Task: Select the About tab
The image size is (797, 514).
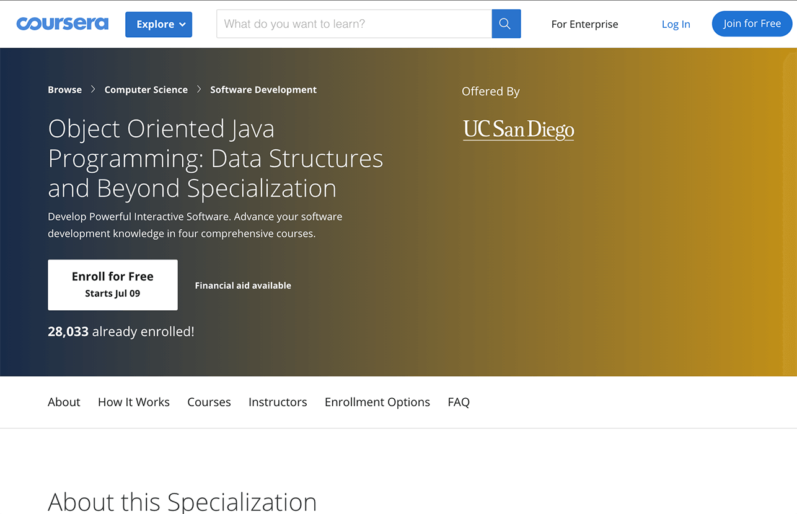Action: click(x=64, y=402)
